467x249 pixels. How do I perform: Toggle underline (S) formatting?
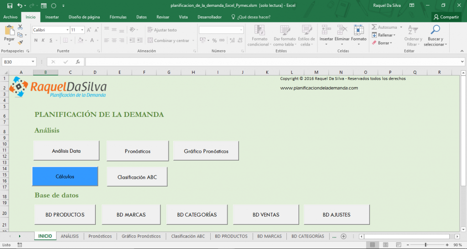pyautogui.click(x=51, y=40)
